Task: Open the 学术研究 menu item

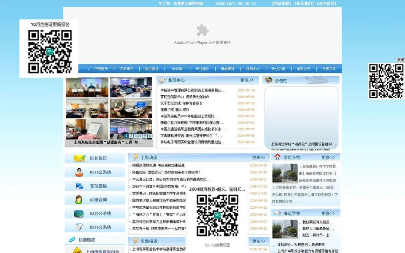Action: point(126,69)
